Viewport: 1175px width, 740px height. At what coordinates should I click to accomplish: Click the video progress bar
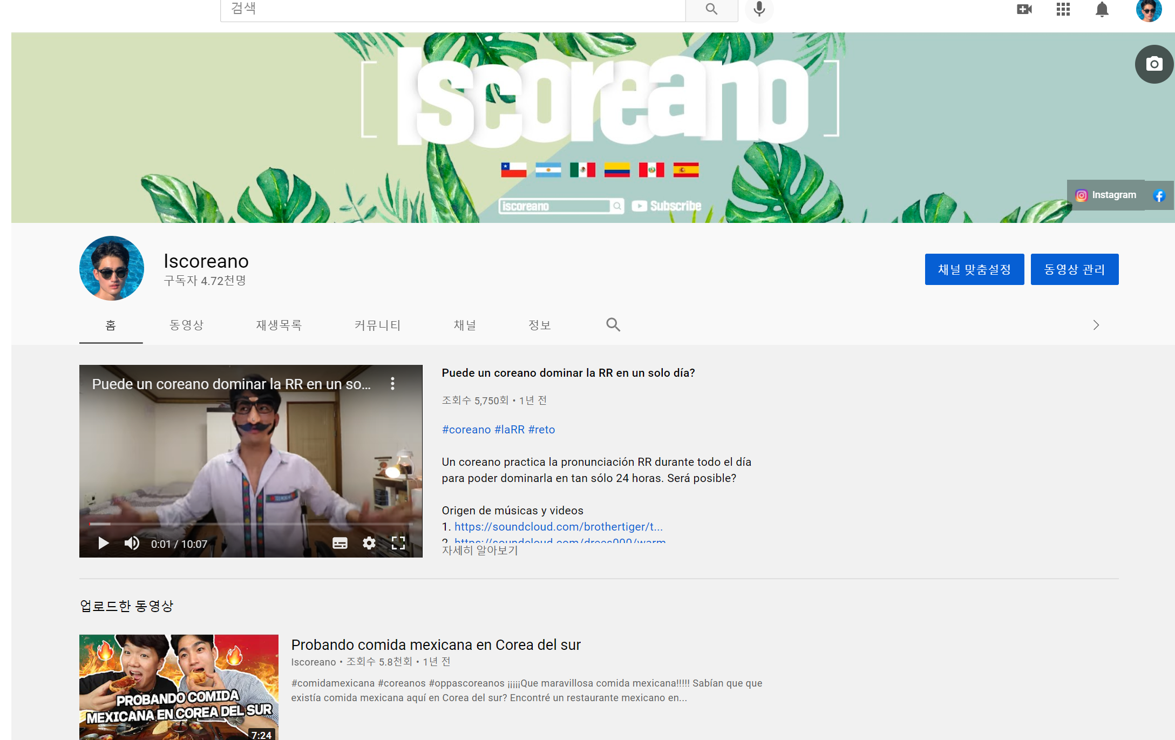click(251, 524)
